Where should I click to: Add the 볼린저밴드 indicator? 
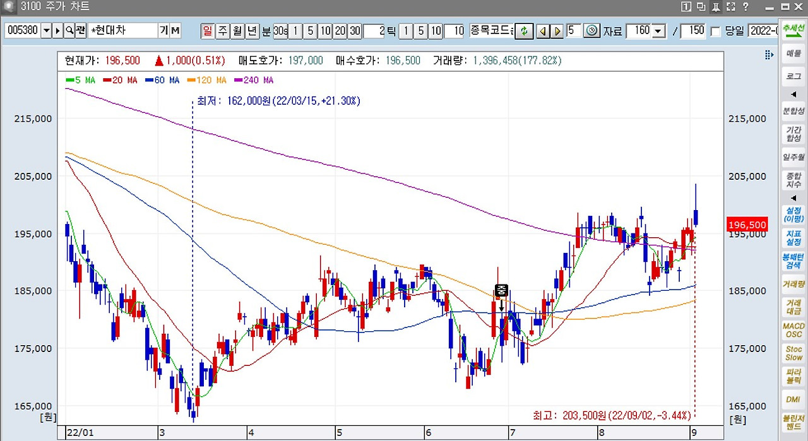click(x=793, y=423)
